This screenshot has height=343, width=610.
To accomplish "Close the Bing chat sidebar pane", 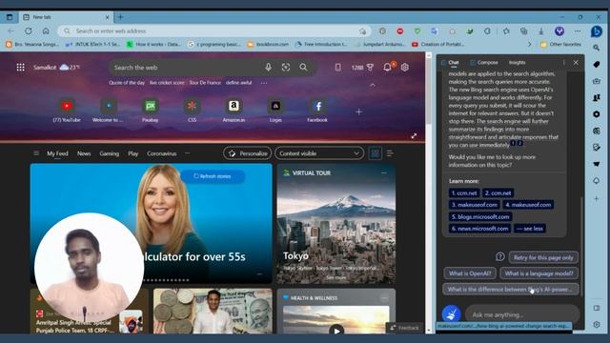I will pos(576,63).
